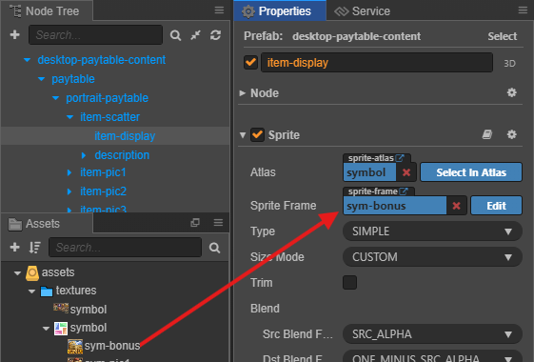
Task: Click the sym-bonus Sprite Frame field
Action: point(395,206)
